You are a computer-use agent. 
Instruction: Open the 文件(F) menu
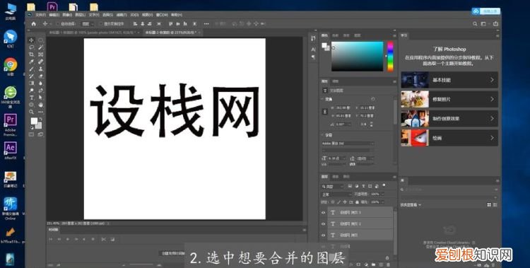click(x=40, y=15)
